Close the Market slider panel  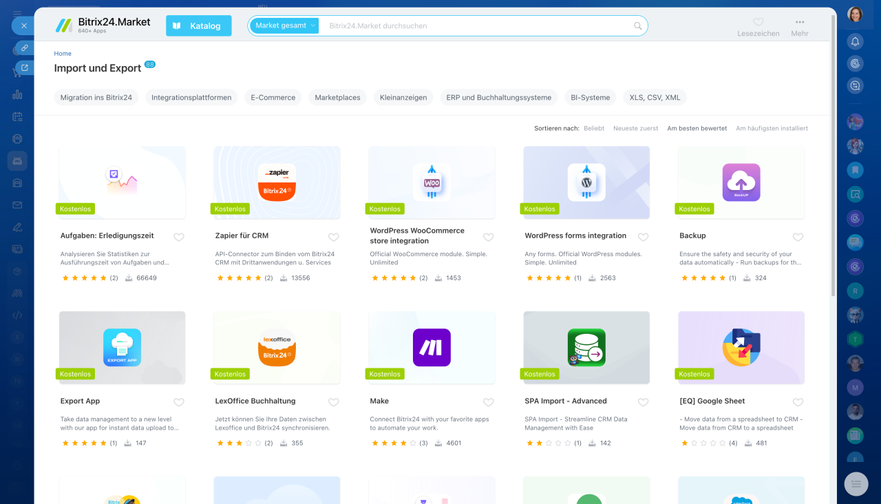pyautogui.click(x=23, y=25)
